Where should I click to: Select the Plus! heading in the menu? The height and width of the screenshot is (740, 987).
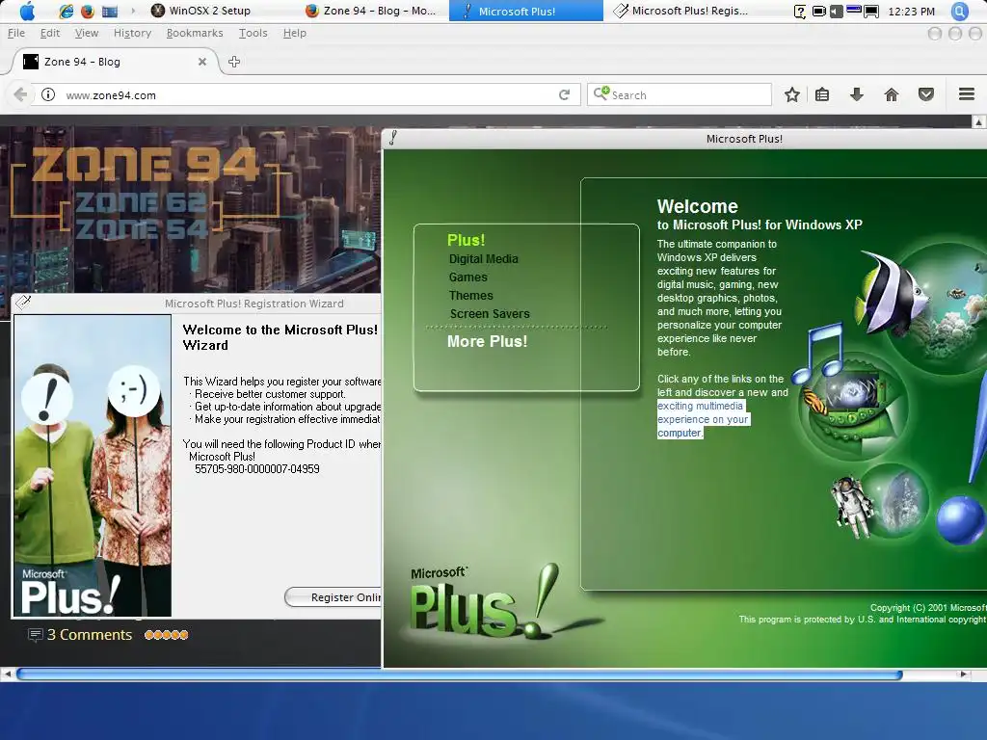coord(466,240)
